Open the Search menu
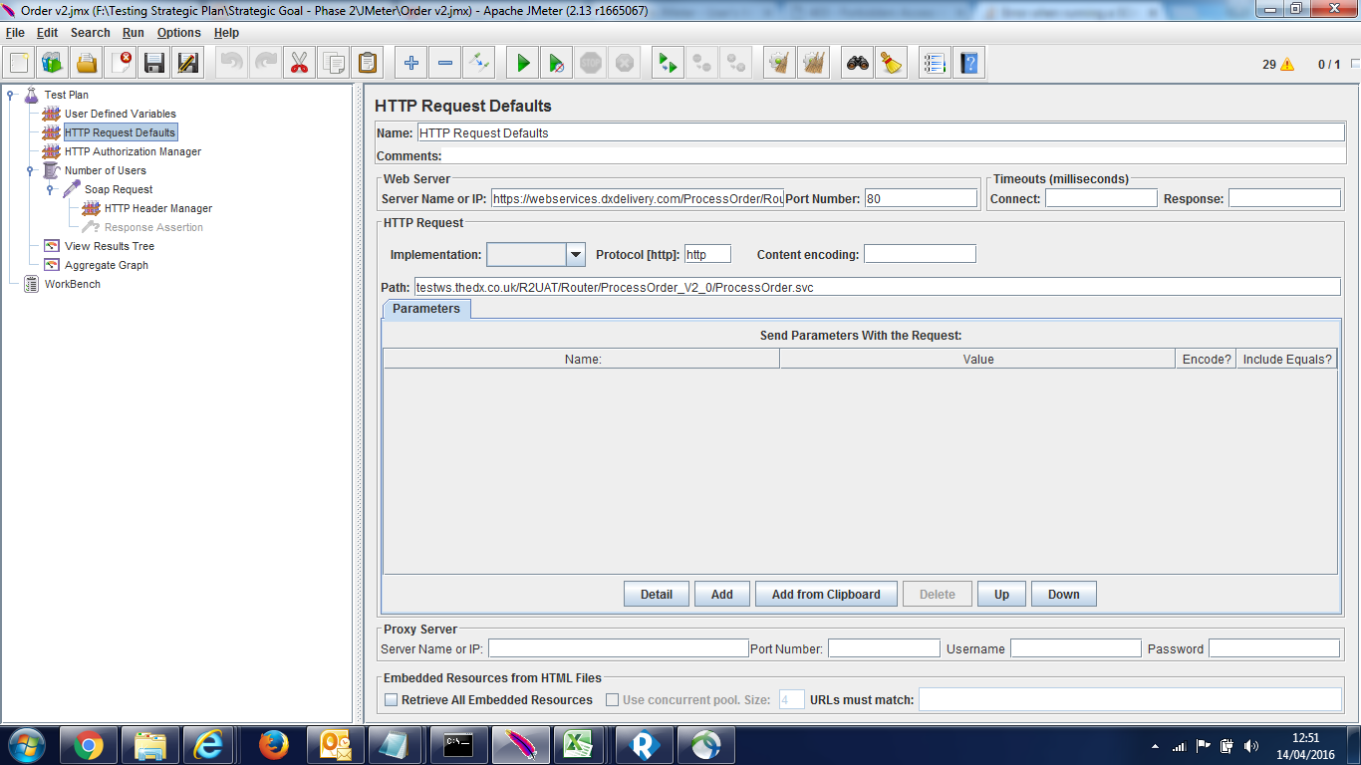Screen dimensions: 1361x765 click(91, 33)
